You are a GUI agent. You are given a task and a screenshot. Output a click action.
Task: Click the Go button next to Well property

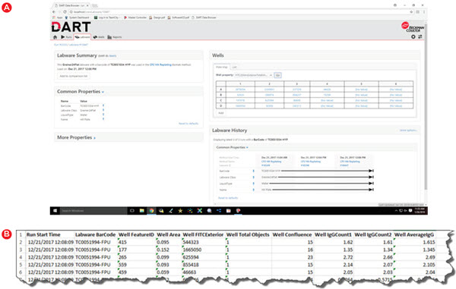pos(277,75)
